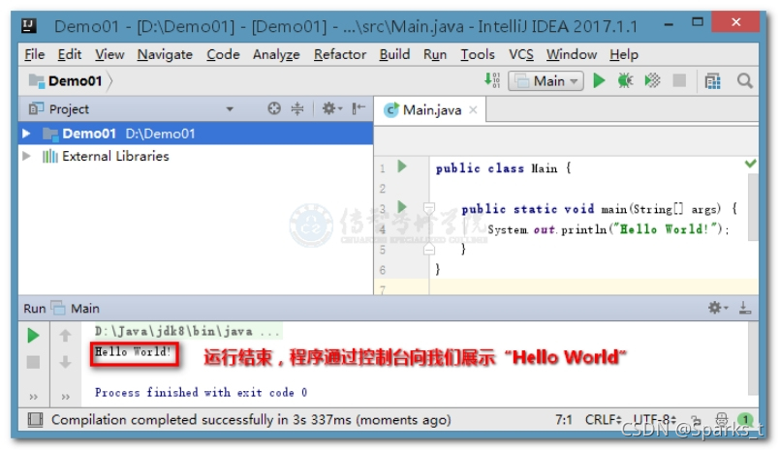The image size is (779, 450).
Task: Click editor vertical scrollbar
Action: pyautogui.click(x=753, y=208)
